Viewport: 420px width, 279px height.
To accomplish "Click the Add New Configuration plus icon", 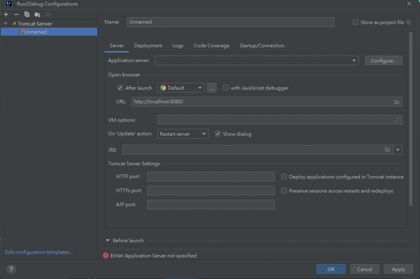I will click(6, 14).
